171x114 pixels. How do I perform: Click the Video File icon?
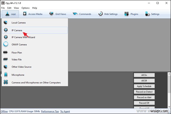(6, 59)
